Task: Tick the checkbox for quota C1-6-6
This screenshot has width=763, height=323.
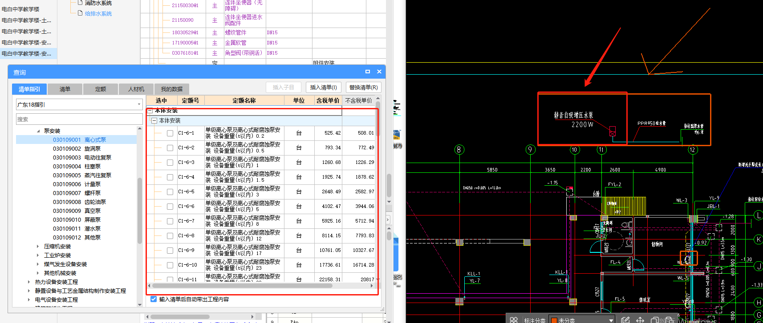Action: click(x=170, y=207)
